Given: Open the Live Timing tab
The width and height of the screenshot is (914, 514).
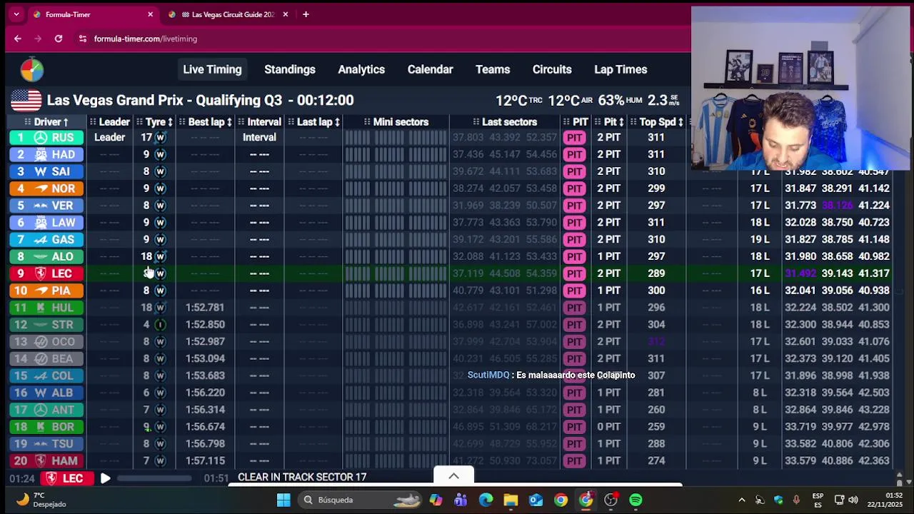Looking at the screenshot, I should click(212, 69).
